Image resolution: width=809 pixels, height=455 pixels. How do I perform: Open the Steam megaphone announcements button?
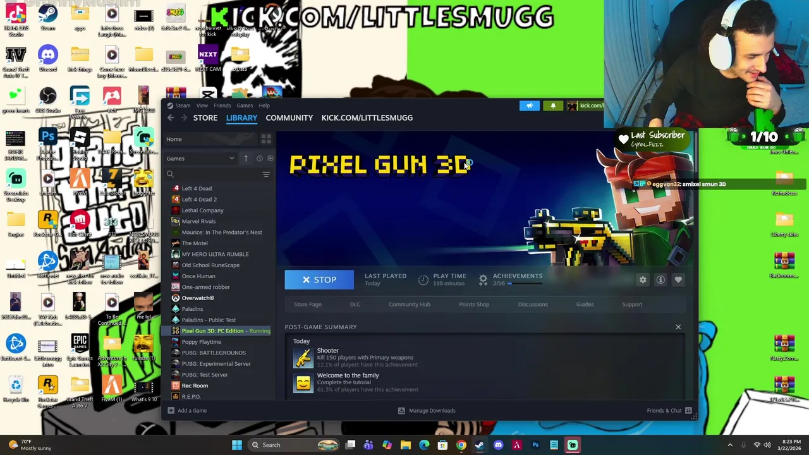tap(530, 106)
